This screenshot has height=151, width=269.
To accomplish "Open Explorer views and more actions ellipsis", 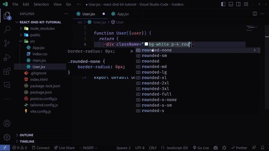I will tap(66, 14).
